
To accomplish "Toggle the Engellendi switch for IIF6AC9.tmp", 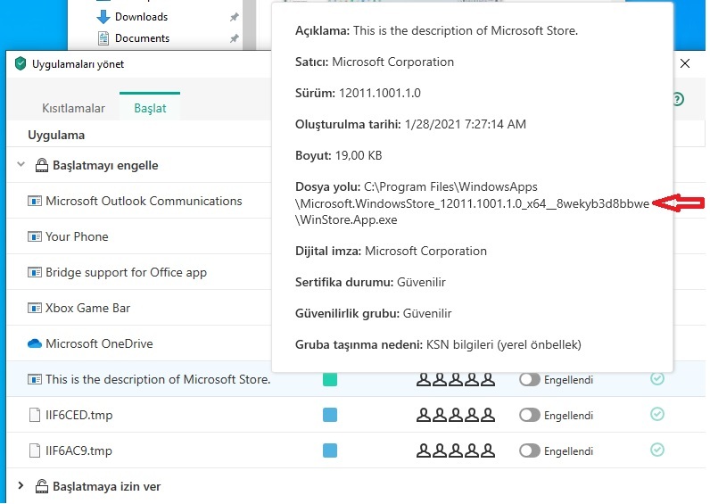I will 530,450.
